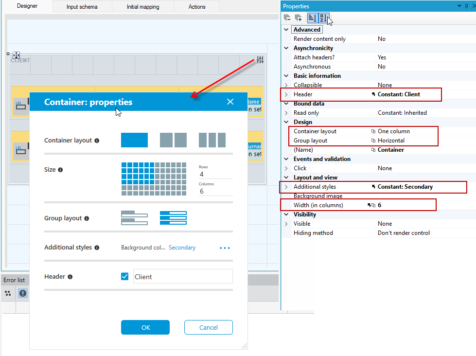Select the upper LBL control in the designer

point(20,106)
